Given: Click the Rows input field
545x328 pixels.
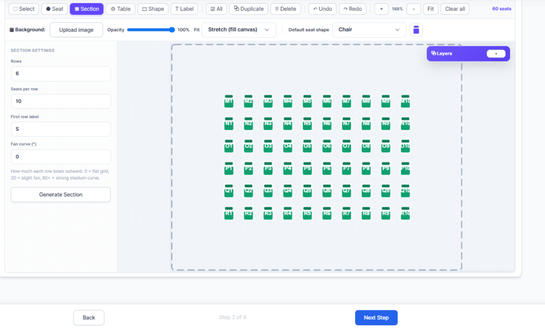Looking at the screenshot, I should coord(61,73).
